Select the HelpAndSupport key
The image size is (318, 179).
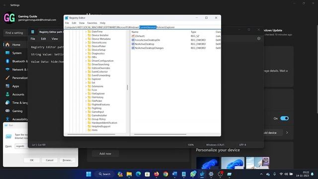coord(101,126)
